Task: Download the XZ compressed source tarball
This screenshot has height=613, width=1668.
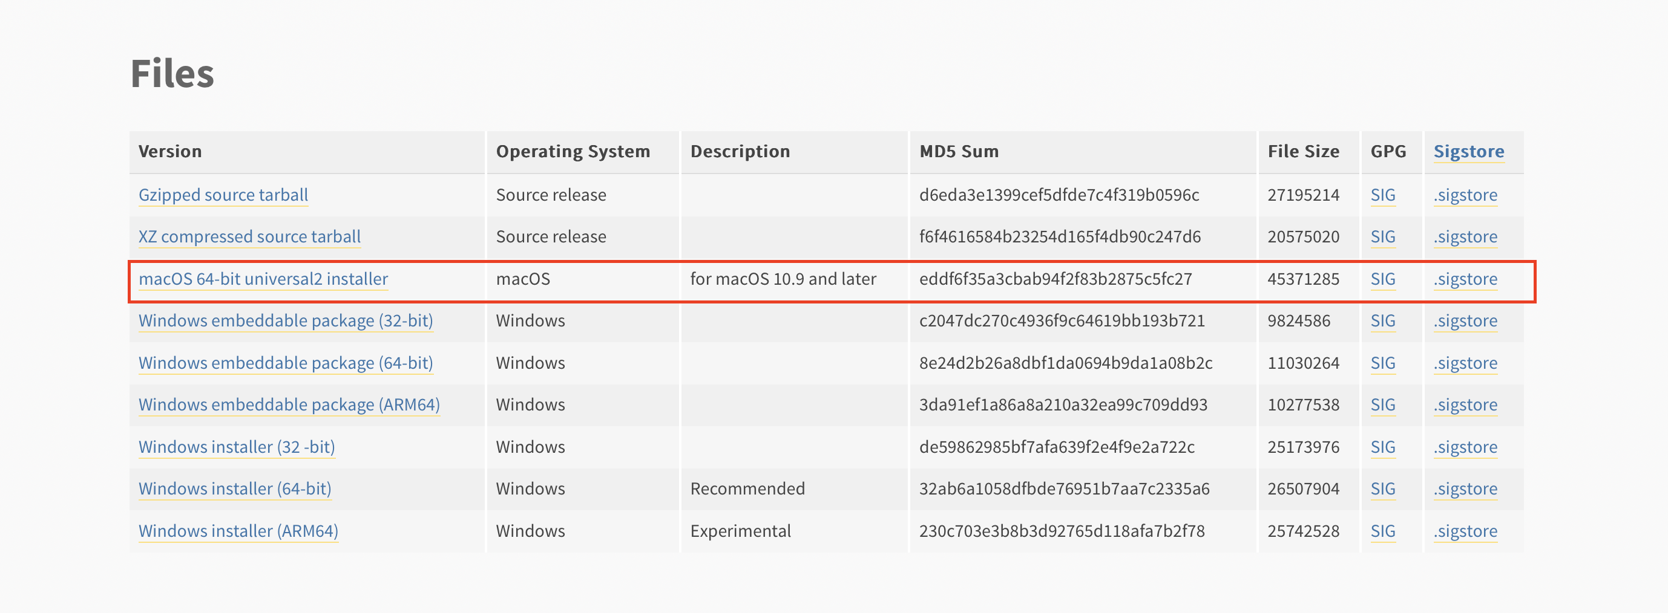Action: point(249,238)
